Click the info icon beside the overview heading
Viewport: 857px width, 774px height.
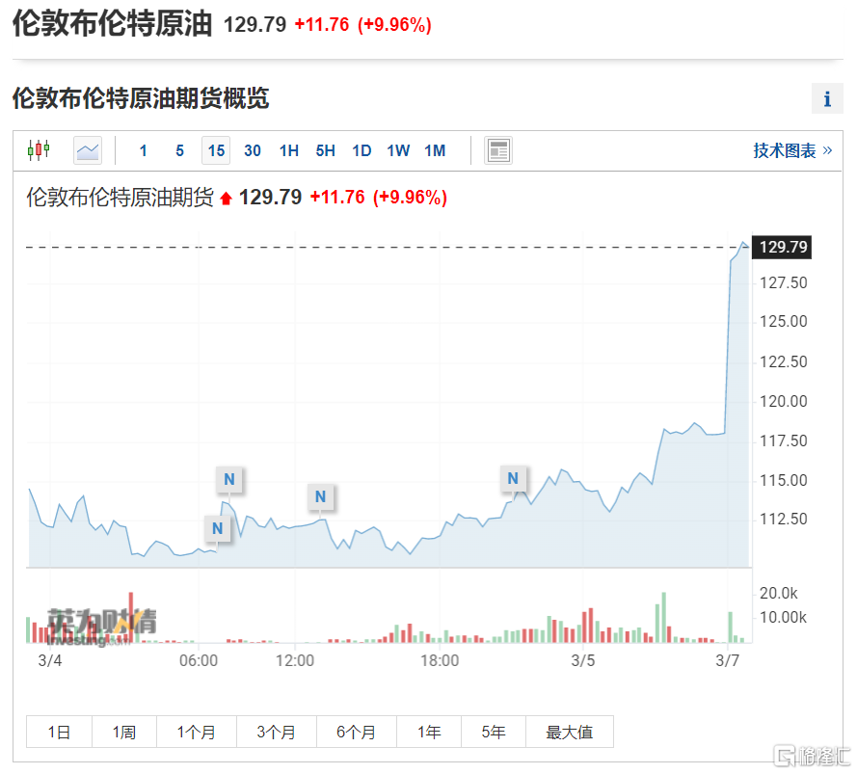[x=827, y=98]
